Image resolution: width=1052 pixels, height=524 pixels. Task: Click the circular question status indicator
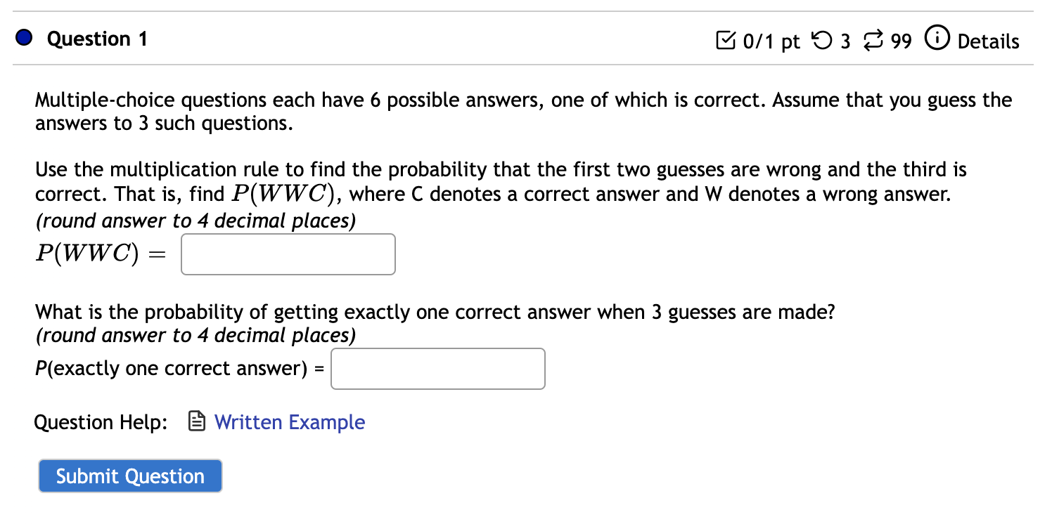click(23, 38)
